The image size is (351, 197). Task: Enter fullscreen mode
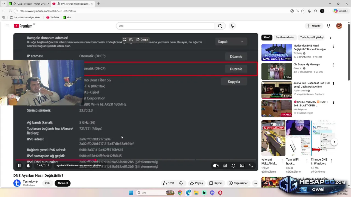[x=251, y=166]
